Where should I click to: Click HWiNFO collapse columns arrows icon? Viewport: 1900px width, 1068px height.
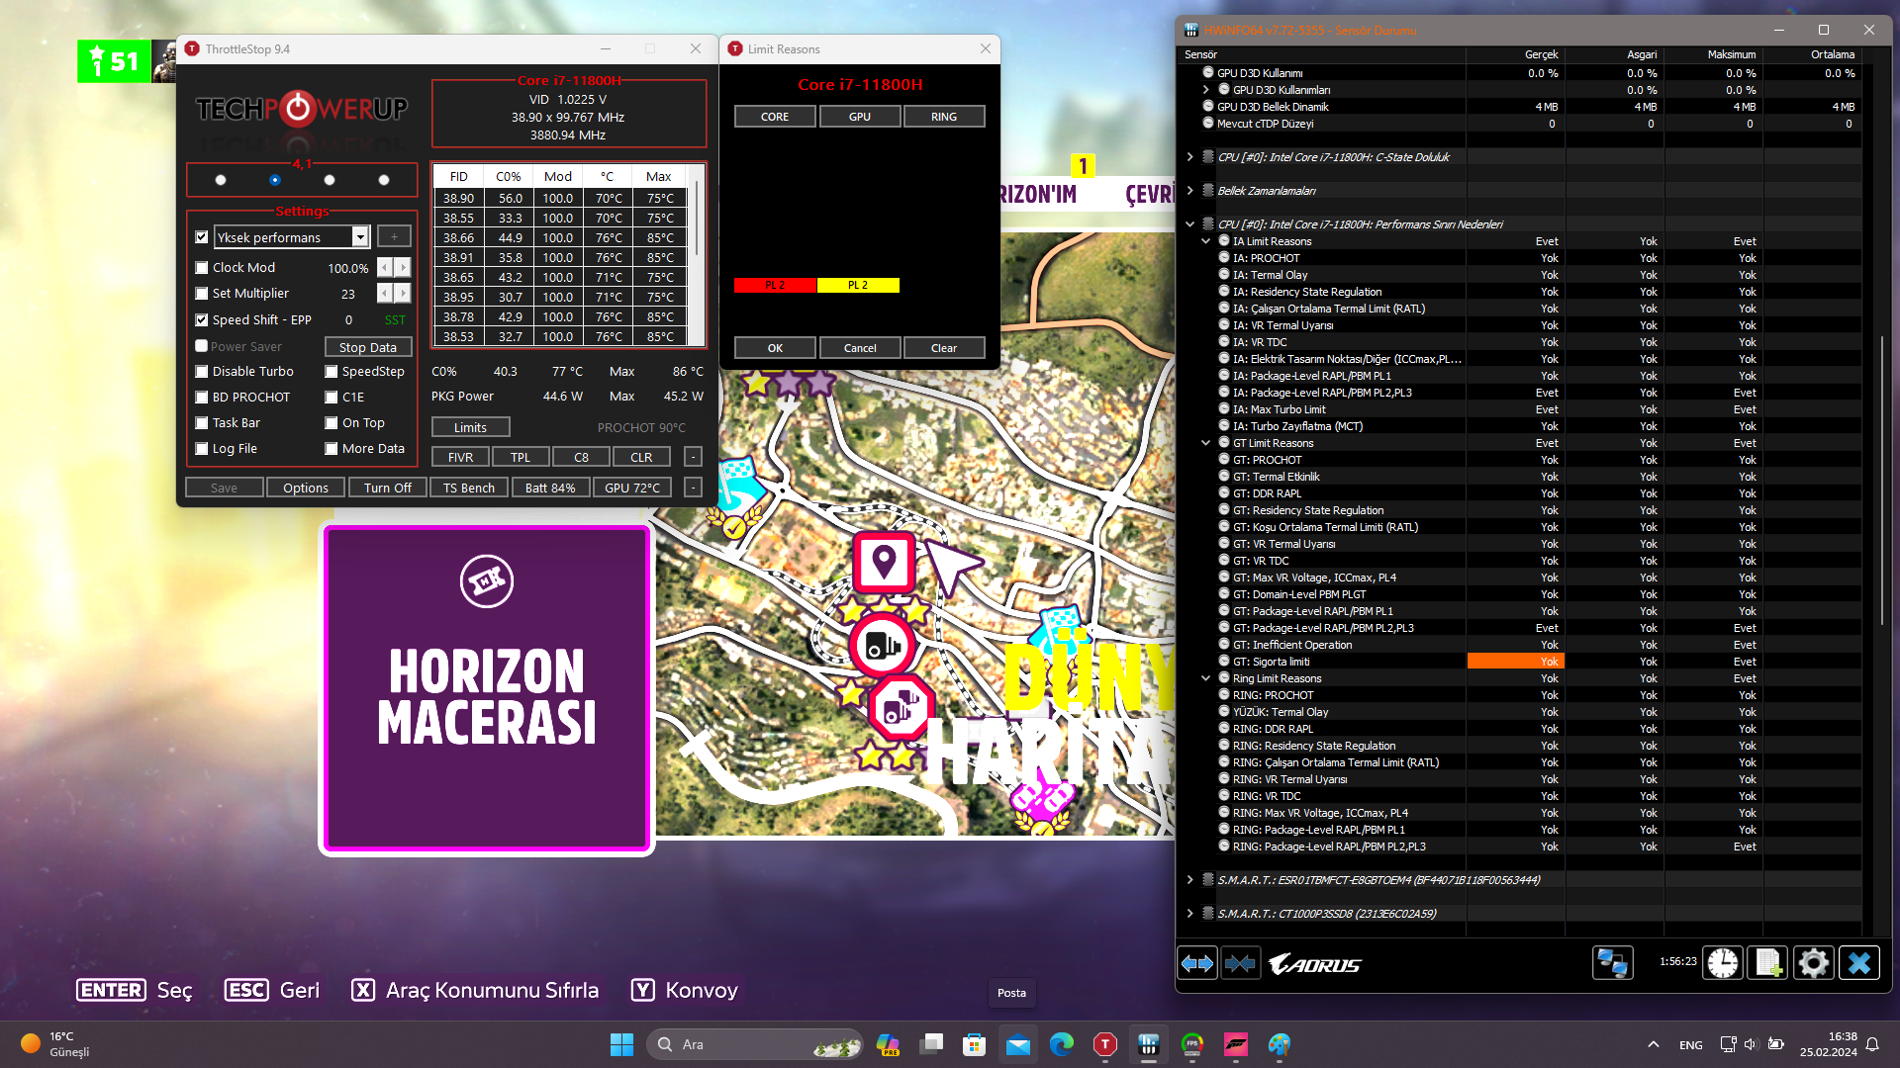tap(1240, 963)
